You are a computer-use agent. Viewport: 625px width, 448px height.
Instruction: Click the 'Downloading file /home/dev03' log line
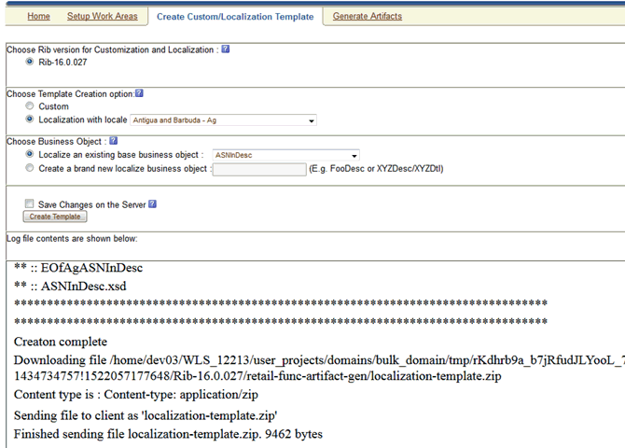tap(319, 369)
